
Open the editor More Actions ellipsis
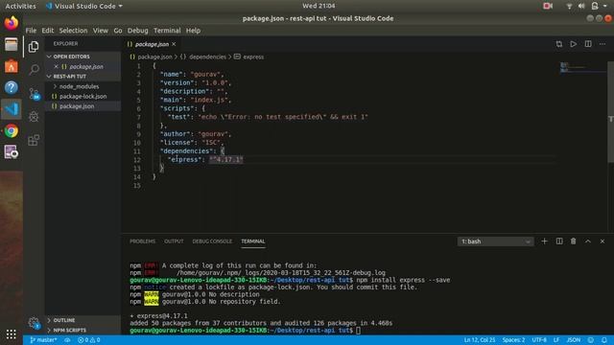(x=602, y=44)
